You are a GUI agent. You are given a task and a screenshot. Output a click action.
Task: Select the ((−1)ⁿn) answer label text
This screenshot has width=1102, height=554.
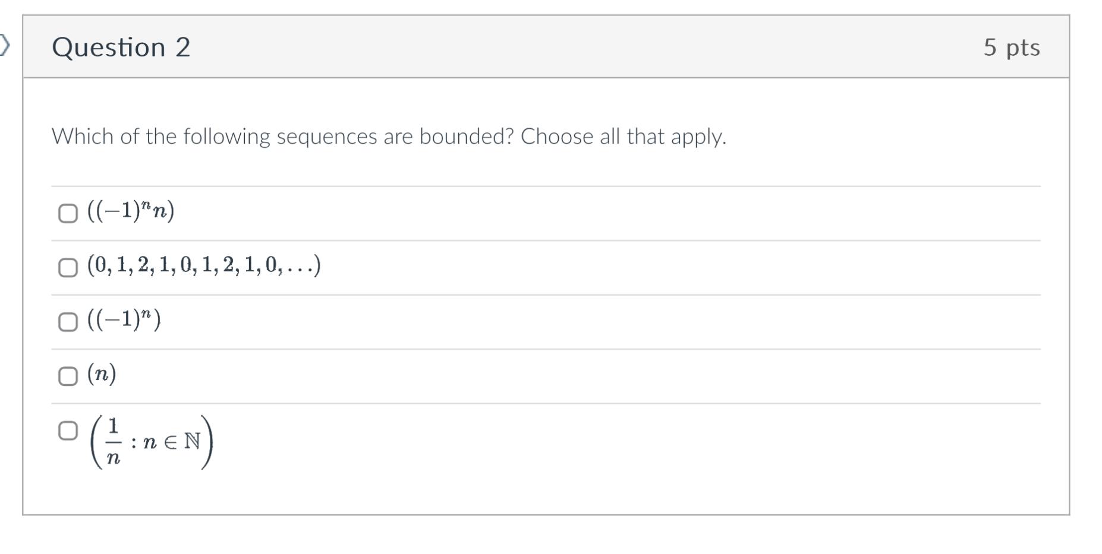tap(128, 211)
